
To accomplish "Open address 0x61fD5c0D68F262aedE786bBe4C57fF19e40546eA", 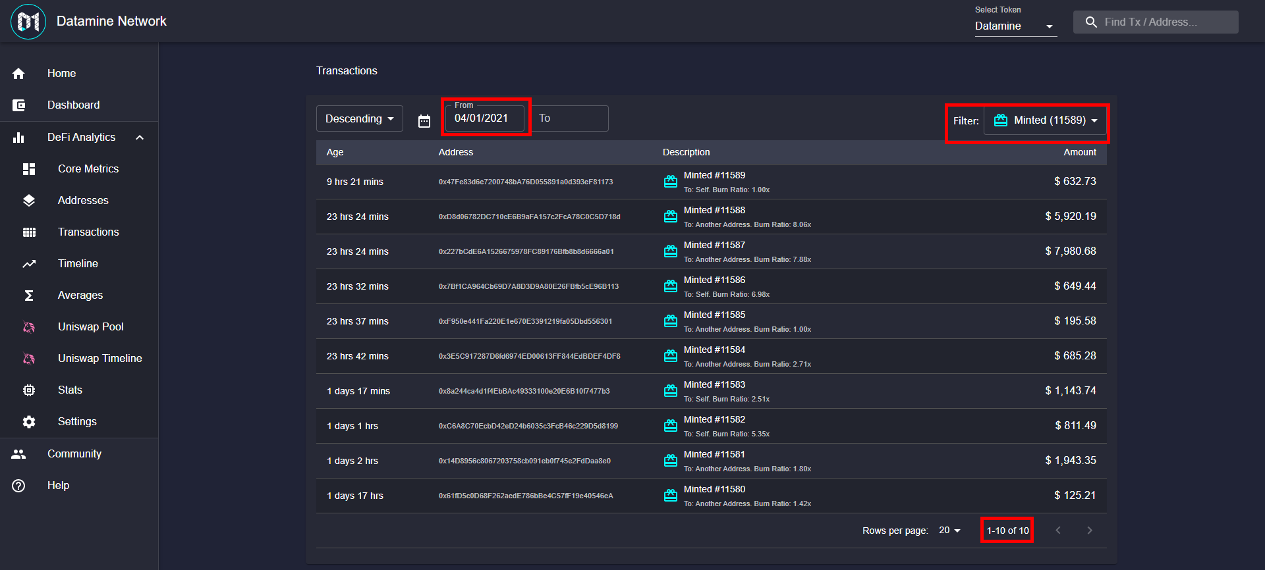I will (526, 496).
